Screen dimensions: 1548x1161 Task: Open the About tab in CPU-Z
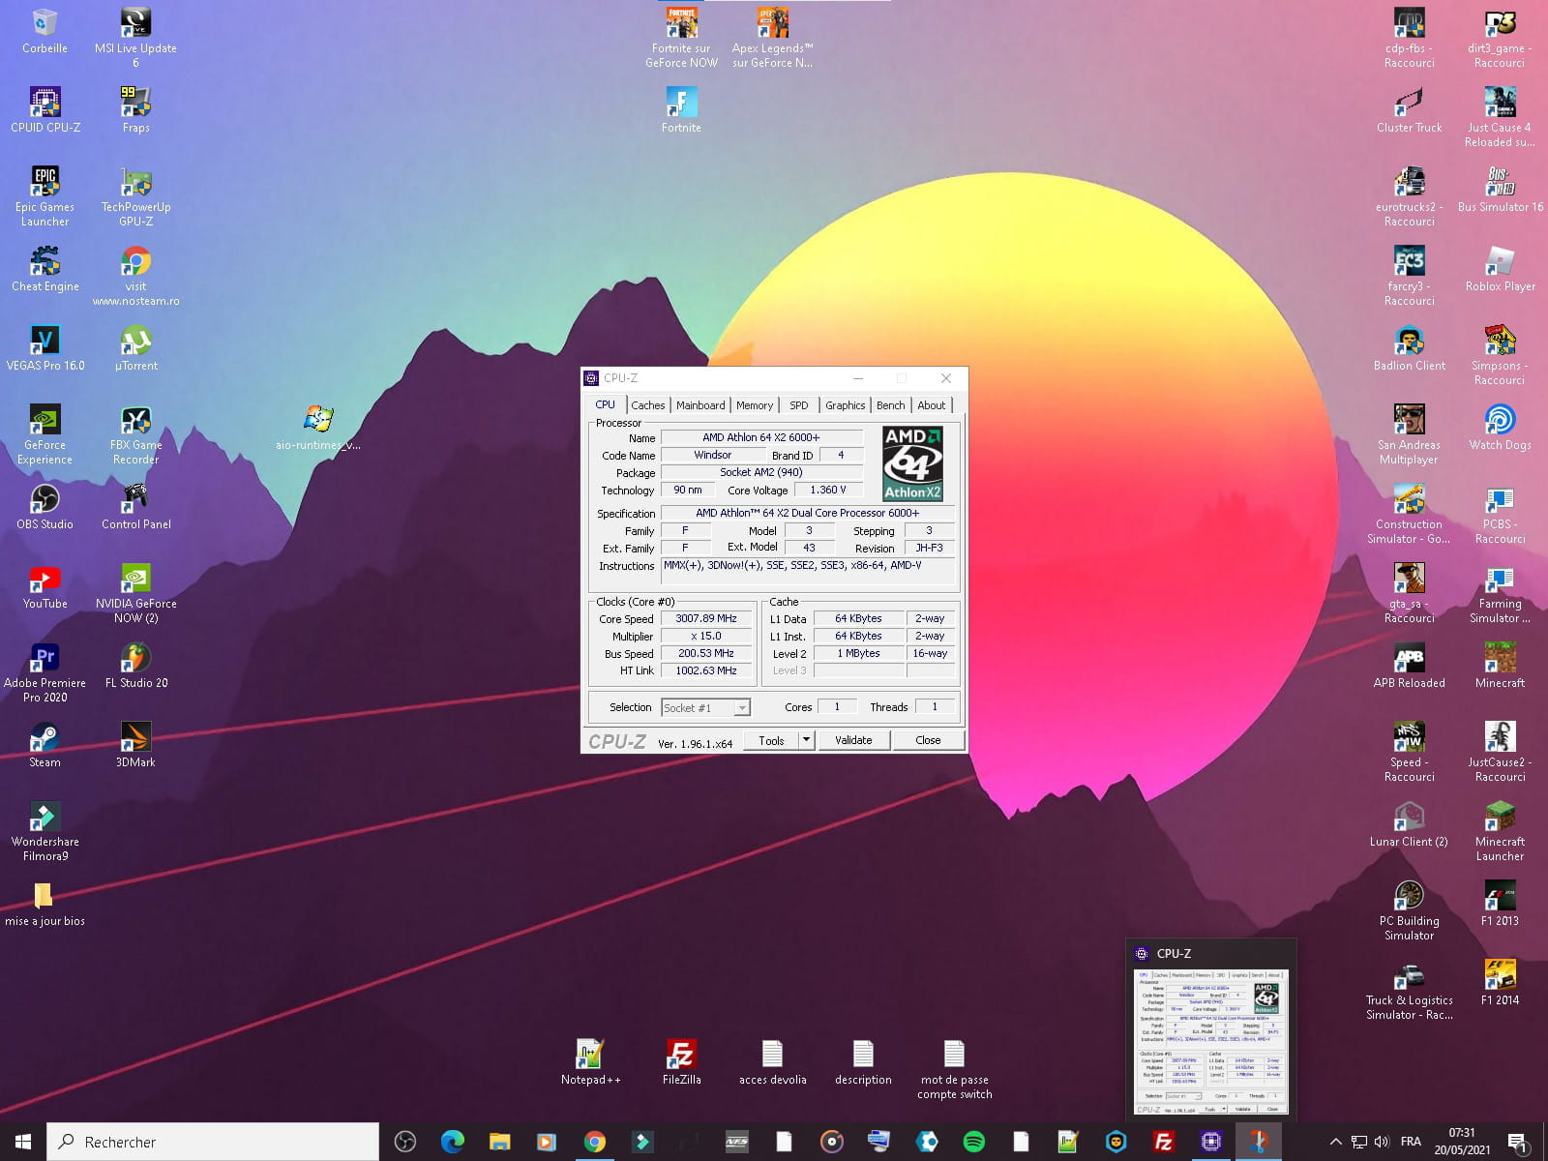932,405
